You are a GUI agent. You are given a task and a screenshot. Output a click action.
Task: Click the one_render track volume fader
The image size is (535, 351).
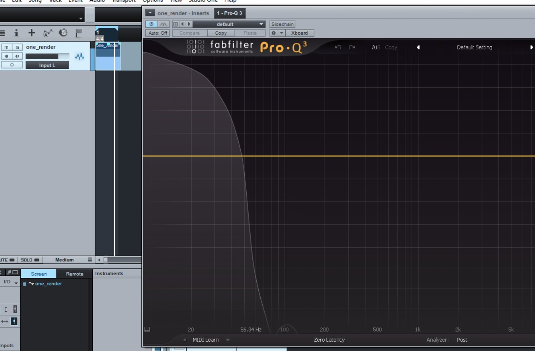click(x=47, y=56)
